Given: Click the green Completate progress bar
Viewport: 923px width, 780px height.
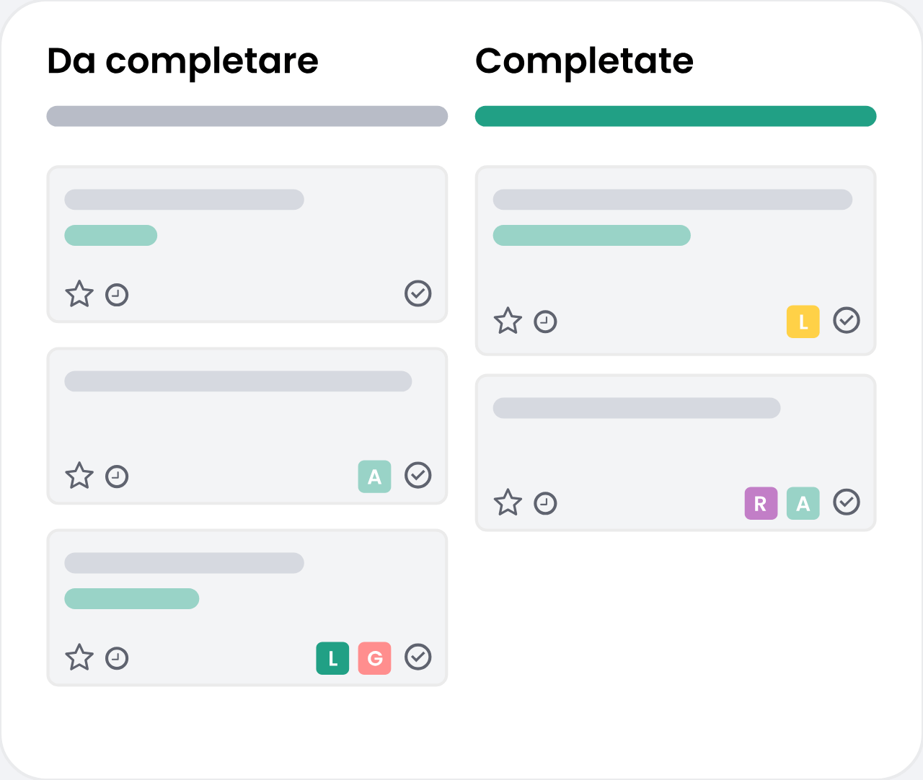Looking at the screenshot, I should coord(675,116).
